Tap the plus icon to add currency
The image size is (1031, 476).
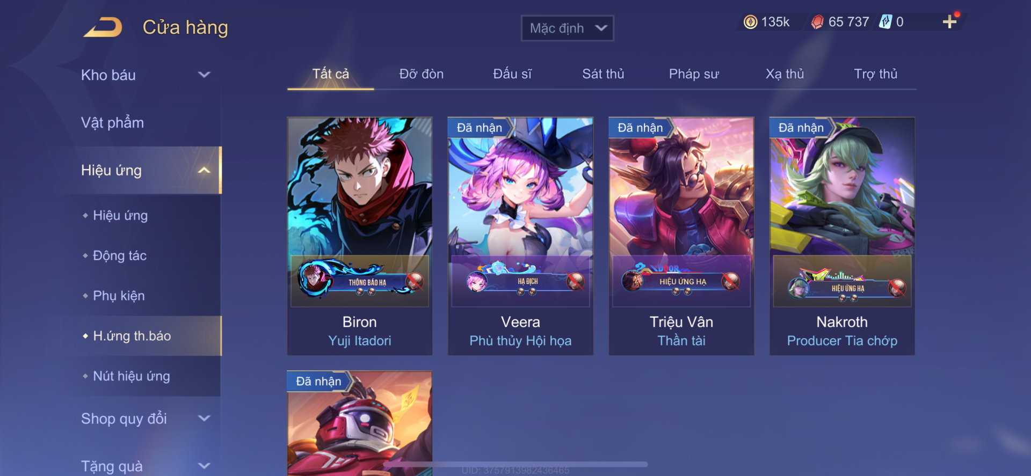(x=949, y=21)
